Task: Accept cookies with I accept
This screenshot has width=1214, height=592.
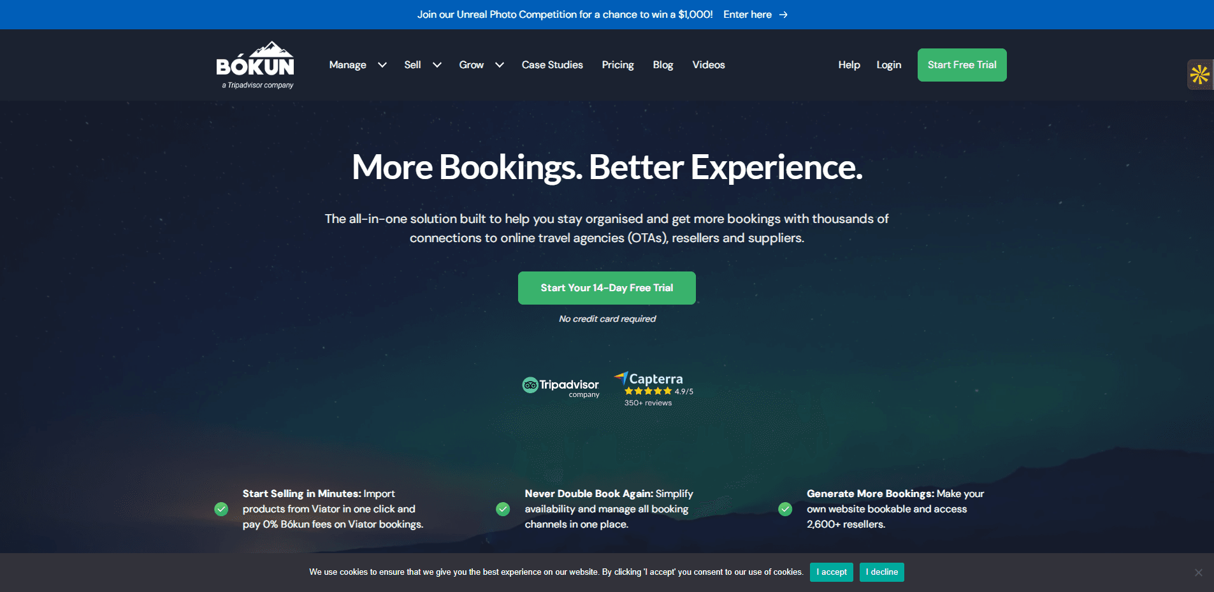Action: point(832,572)
